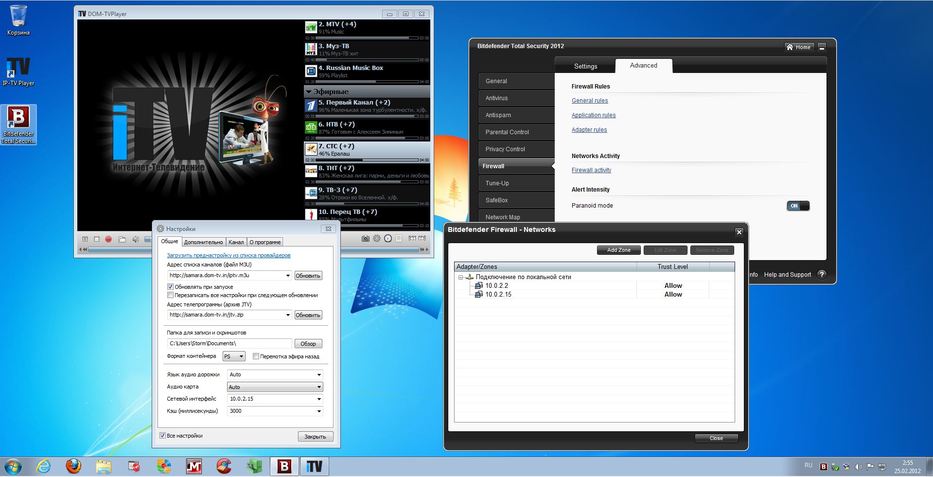Pause playback in DOM-TVPlayer
Viewport: 933px width, 477px height.
tap(85, 239)
